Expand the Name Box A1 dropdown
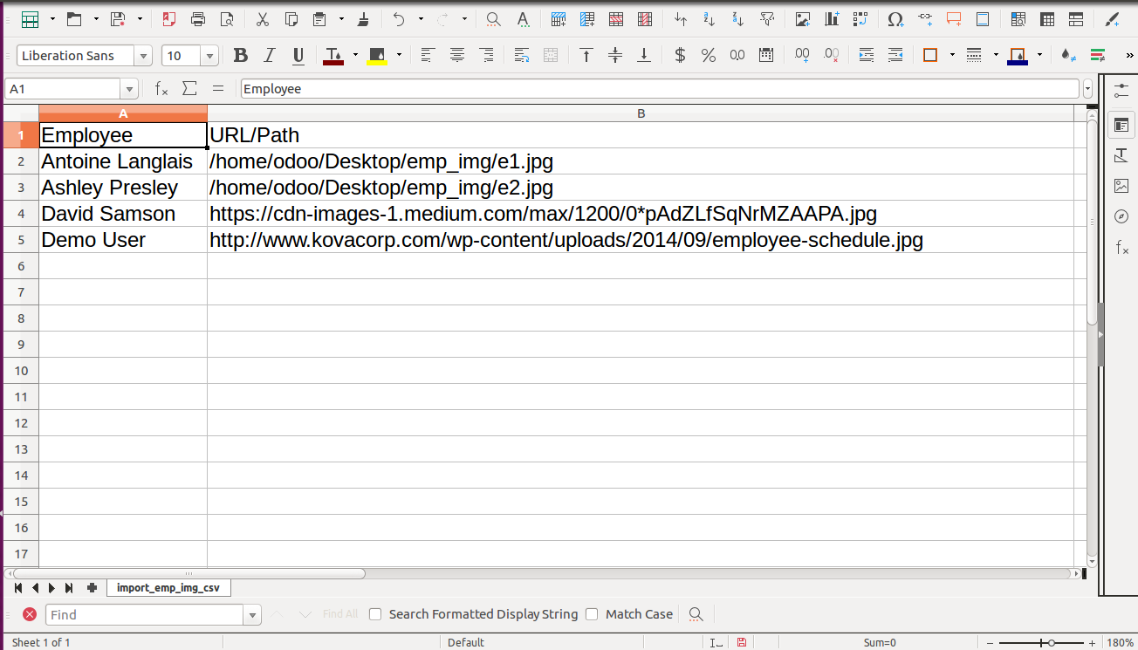 (x=130, y=89)
